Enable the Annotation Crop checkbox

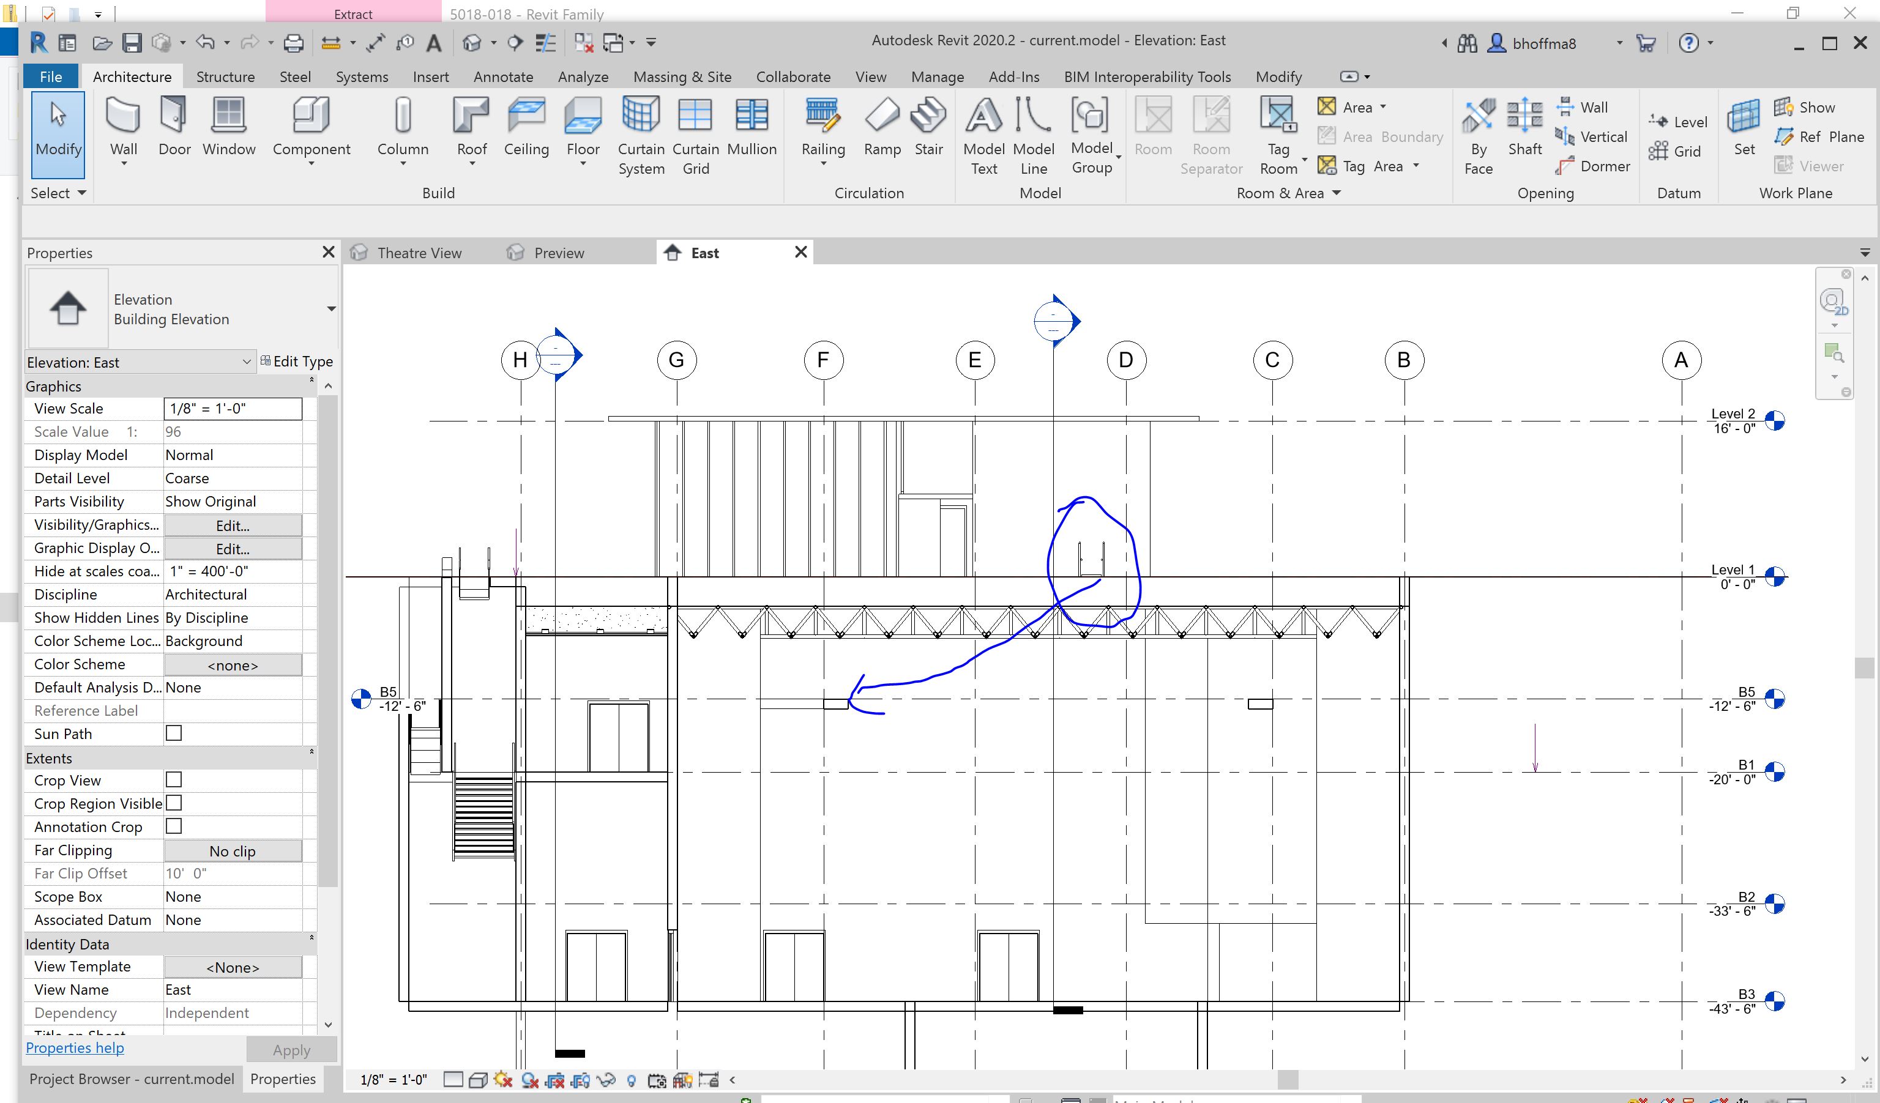point(173,826)
